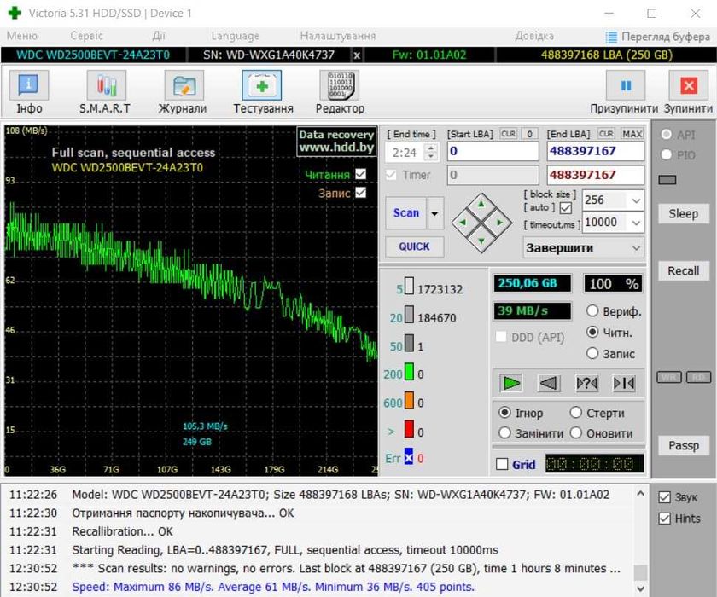
Task: Open the Сервіс menu
Action: [x=86, y=36]
